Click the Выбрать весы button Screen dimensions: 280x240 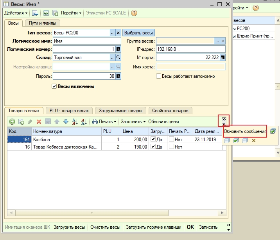139,33
